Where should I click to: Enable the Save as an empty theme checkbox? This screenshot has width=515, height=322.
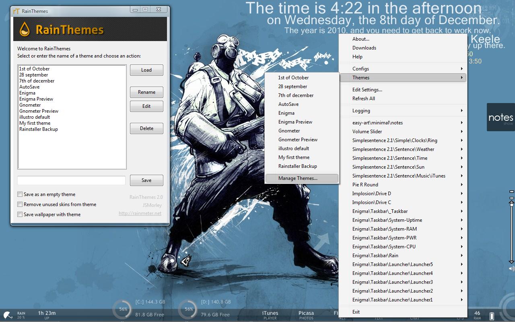click(20, 194)
